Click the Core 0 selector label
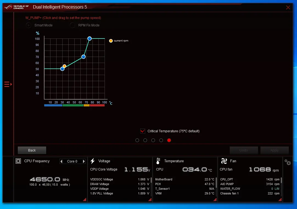Viewport: 297px width, 209px height. point(72,161)
